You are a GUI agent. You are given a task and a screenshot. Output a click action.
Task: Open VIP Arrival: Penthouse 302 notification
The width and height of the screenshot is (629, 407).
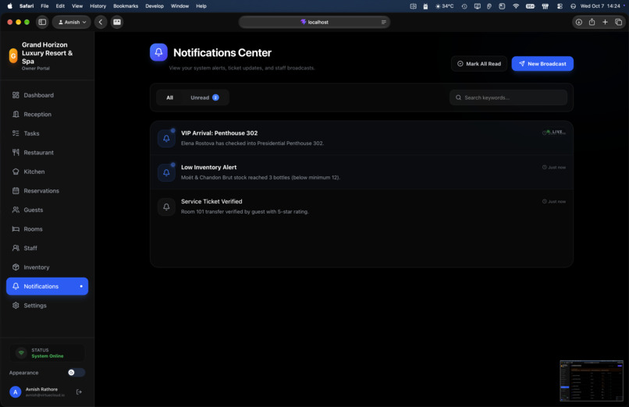click(361, 138)
